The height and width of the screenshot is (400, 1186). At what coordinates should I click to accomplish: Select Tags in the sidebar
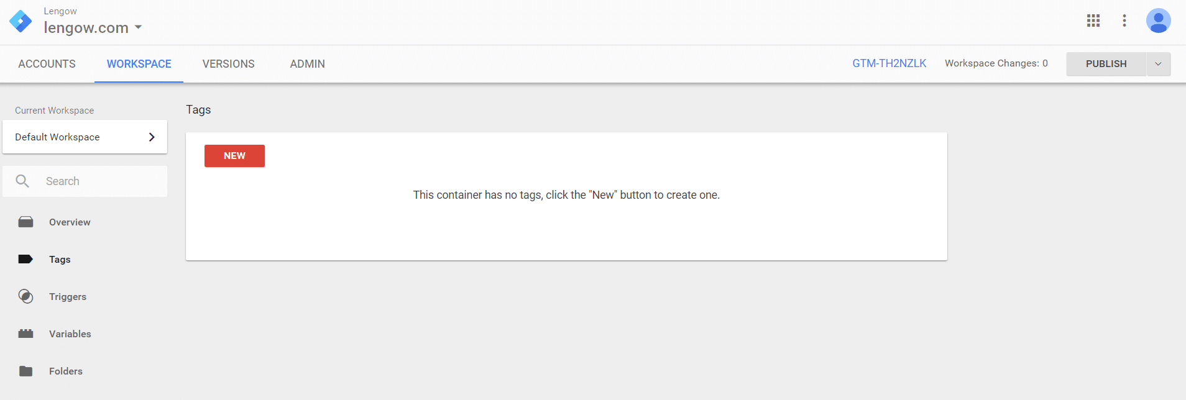coord(60,260)
